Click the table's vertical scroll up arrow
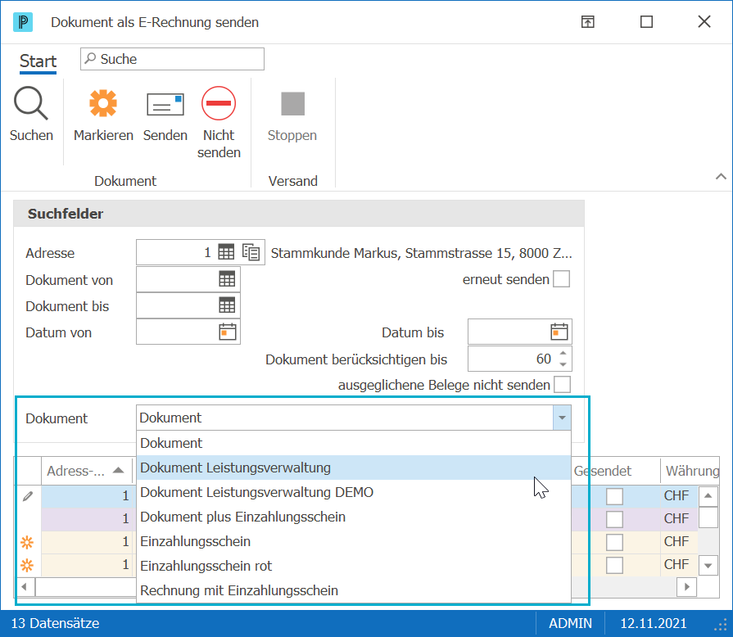Screen dimensions: 733x637 (x=708, y=496)
